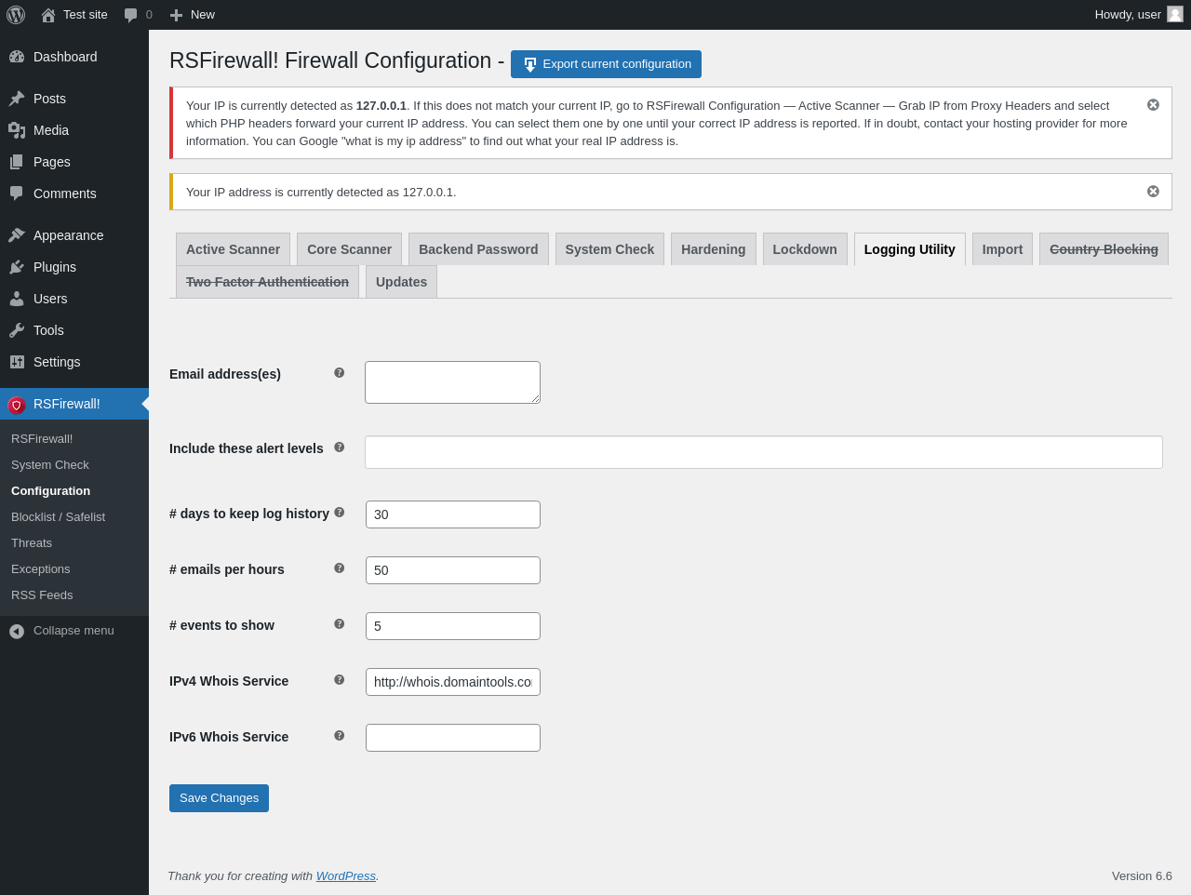The width and height of the screenshot is (1191, 895).
Task: Open Blocklist / Safelist submenu item
Action: (x=58, y=517)
